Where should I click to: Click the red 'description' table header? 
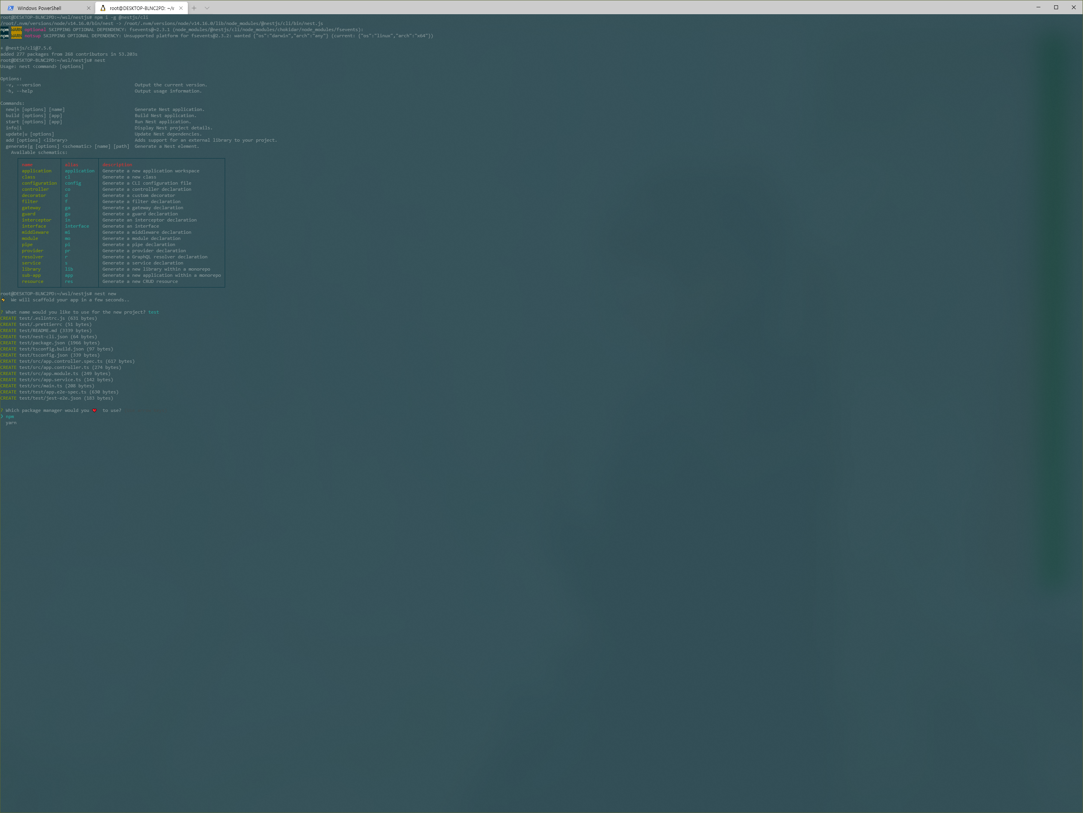point(117,165)
